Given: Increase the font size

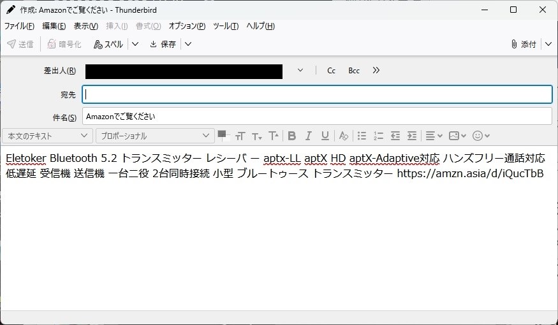Looking at the screenshot, I should (x=274, y=136).
